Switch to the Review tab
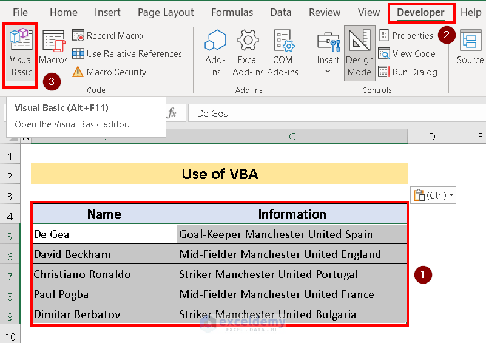The width and height of the screenshot is (486, 343). click(x=325, y=12)
